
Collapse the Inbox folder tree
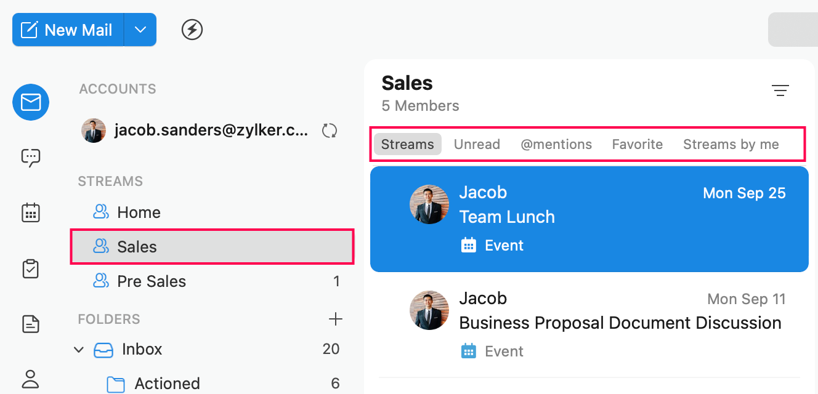click(x=79, y=350)
